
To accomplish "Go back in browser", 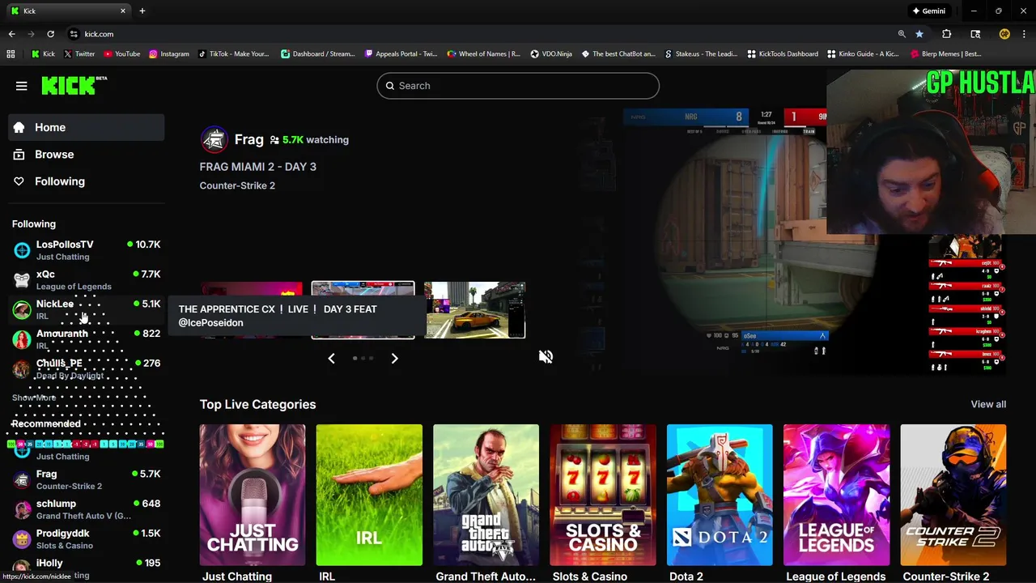I will pyautogui.click(x=11, y=34).
